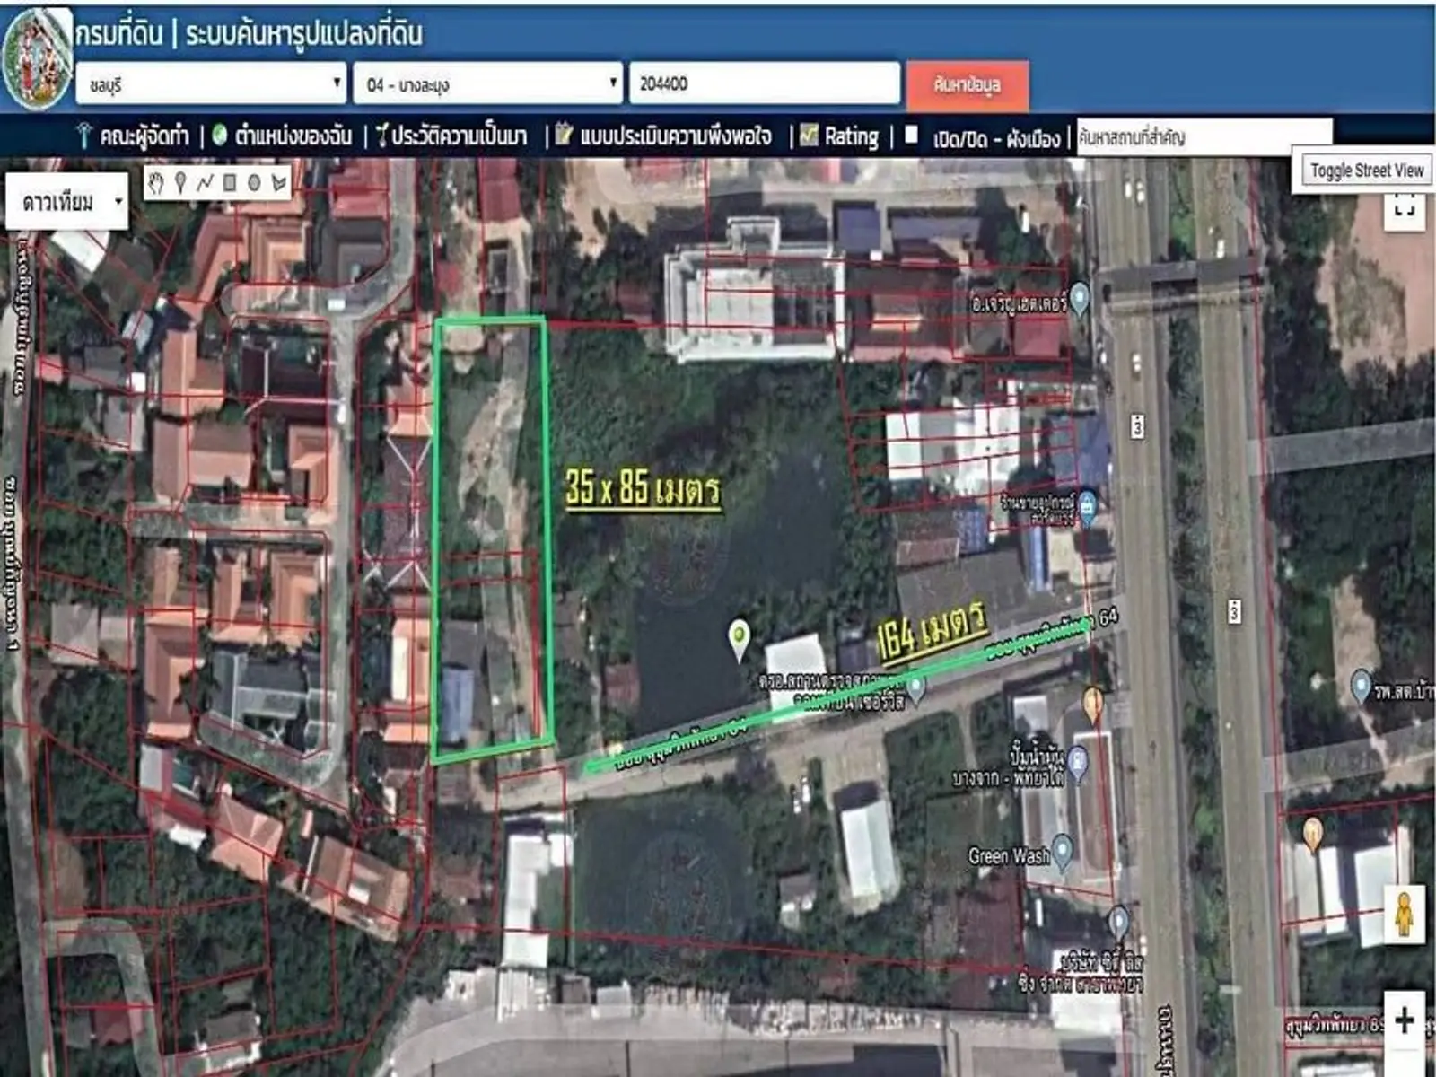Zoom in with the plus button
Image resolution: width=1436 pixels, height=1077 pixels.
(1405, 1020)
